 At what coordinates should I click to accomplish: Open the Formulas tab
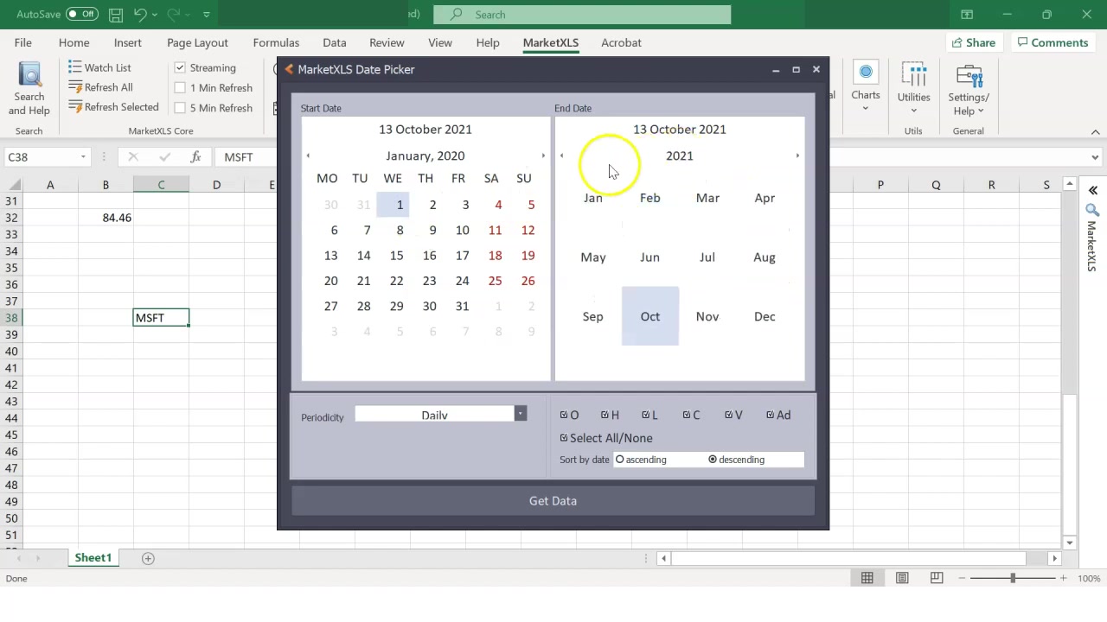coord(276,42)
